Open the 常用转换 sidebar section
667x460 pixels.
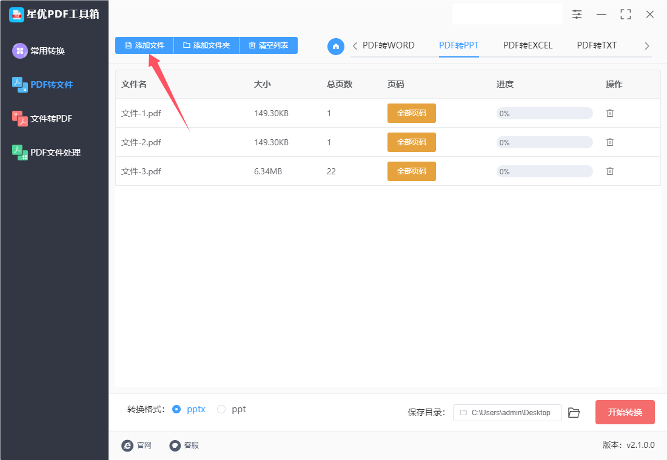pos(38,51)
